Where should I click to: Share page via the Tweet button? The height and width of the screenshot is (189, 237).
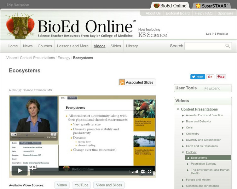pos(198,77)
